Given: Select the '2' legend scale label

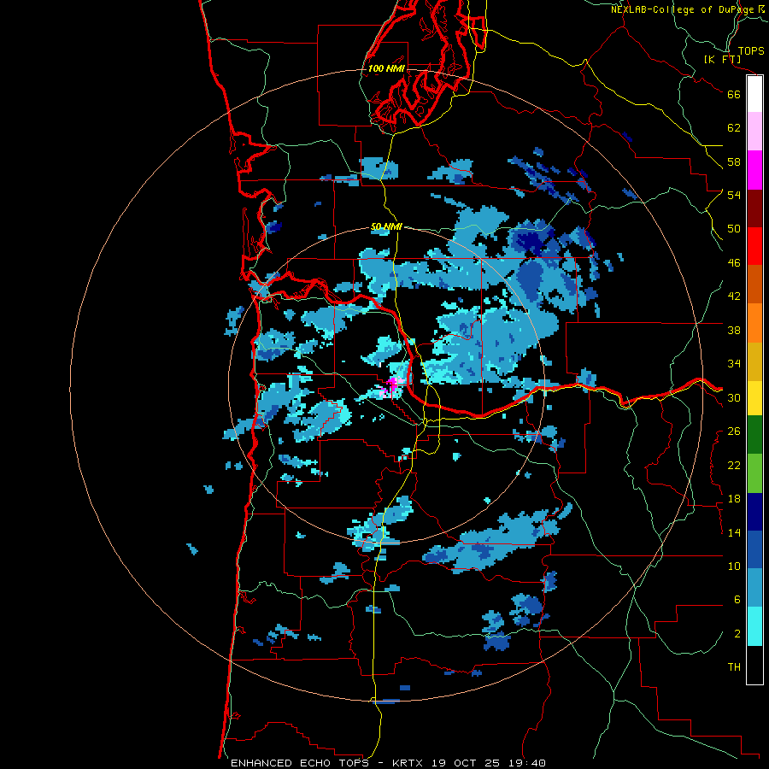Looking at the screenshot, I should [737, 634].
